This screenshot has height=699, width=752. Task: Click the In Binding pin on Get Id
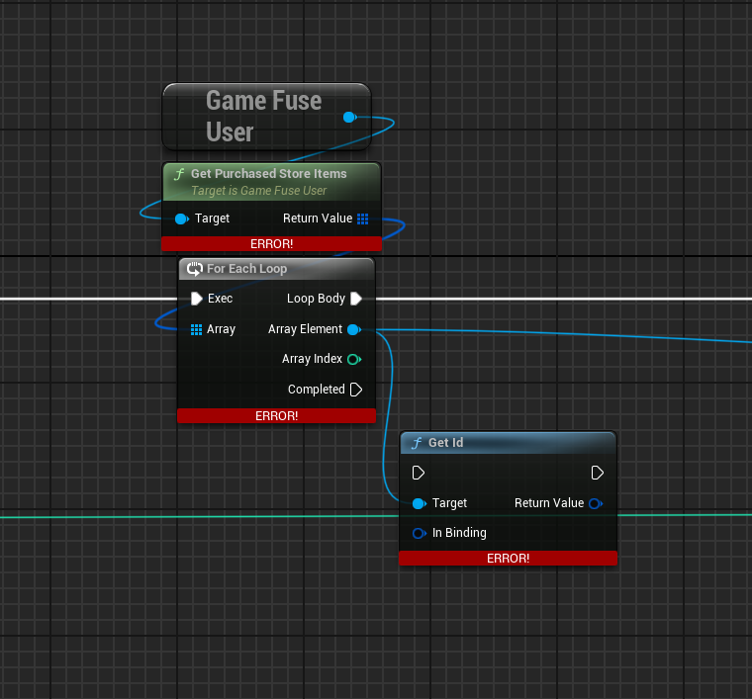click(420, 533)
